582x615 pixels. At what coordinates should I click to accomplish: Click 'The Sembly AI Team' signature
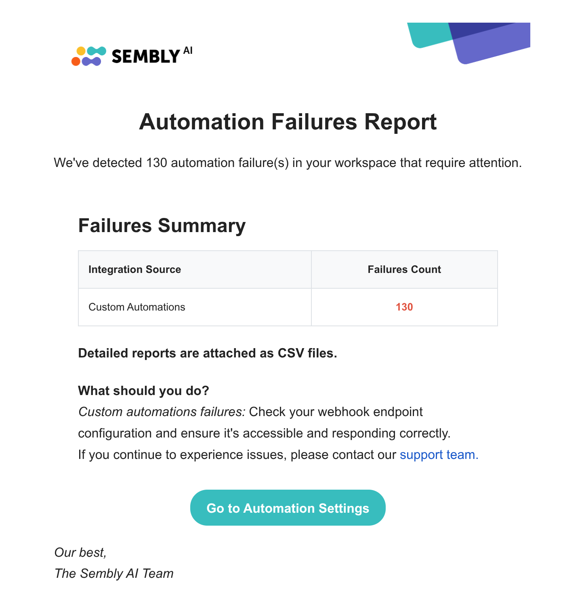(x=114, y=573)
